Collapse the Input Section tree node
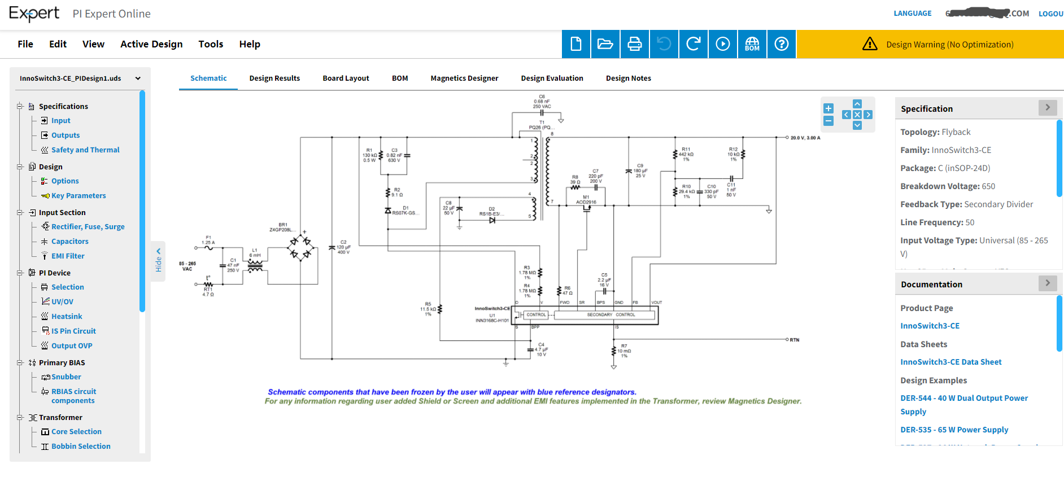This screenshot has width=1064, height=490. click(20, 212)
